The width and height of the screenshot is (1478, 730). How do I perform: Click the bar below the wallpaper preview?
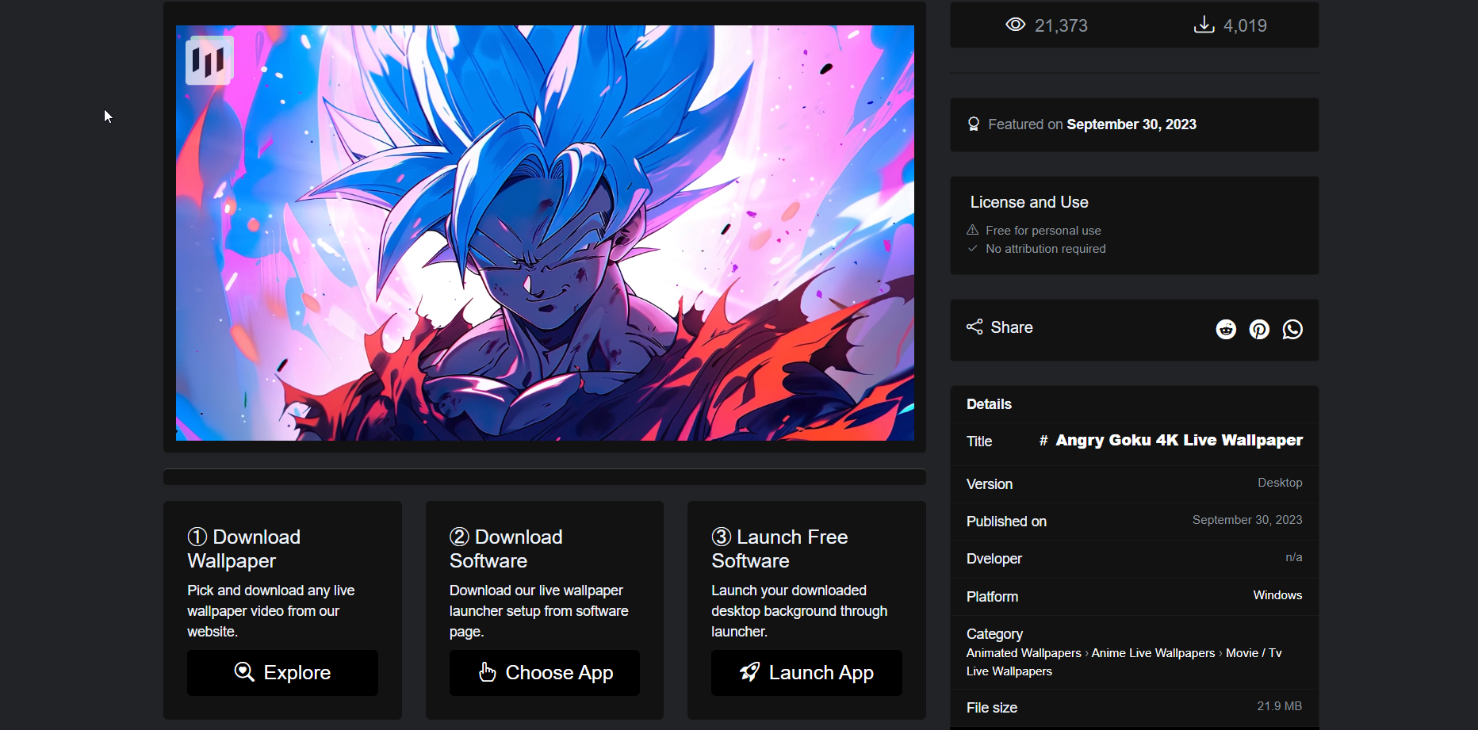pyautogui.click(x=545, y=476)
